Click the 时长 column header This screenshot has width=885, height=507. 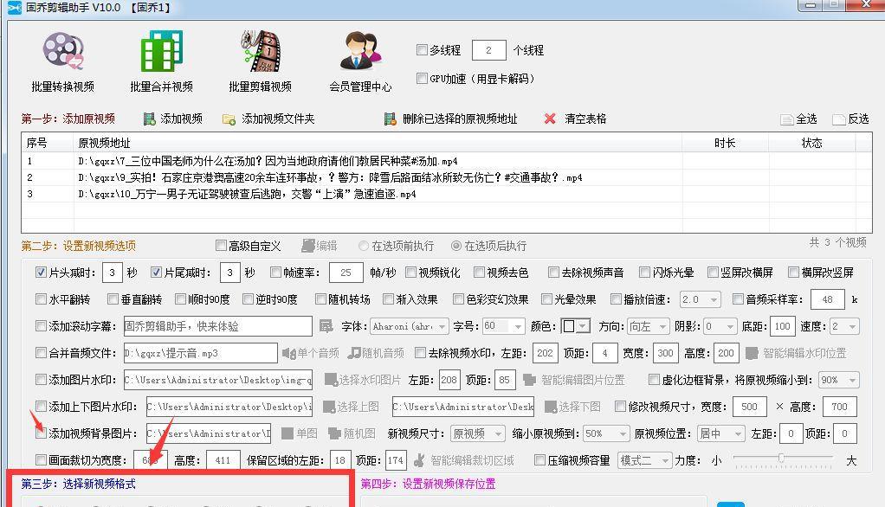[x=726, y=143]
